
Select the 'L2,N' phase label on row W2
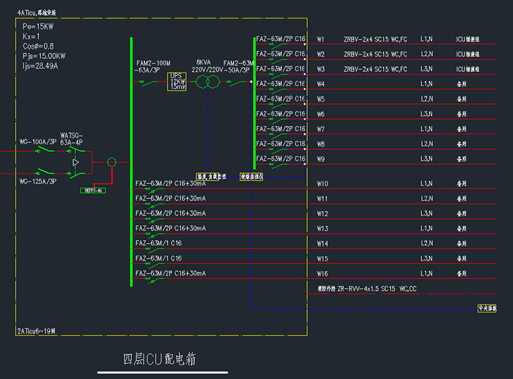tap(426, 54)
